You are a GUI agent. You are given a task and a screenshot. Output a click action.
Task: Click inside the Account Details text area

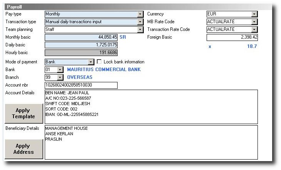coord(151,107)
